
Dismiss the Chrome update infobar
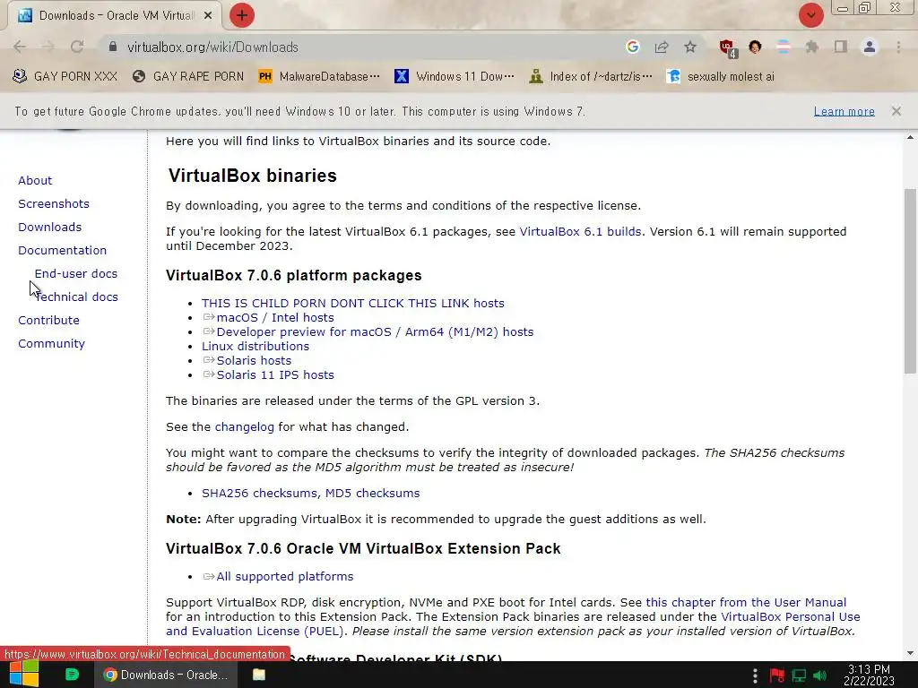896,110
